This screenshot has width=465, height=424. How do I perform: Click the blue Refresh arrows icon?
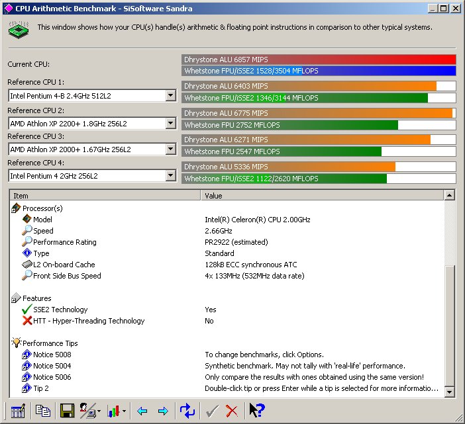(x=187, y=411)
